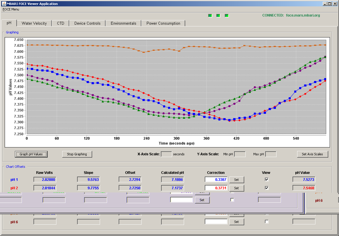Click the Graph pH Values button
339x236 pixels.
tap(31, 154)
